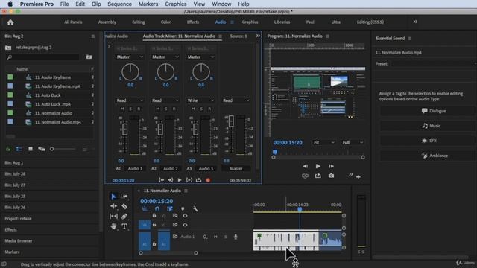Open the Source: 1 tab

(238, 36)
